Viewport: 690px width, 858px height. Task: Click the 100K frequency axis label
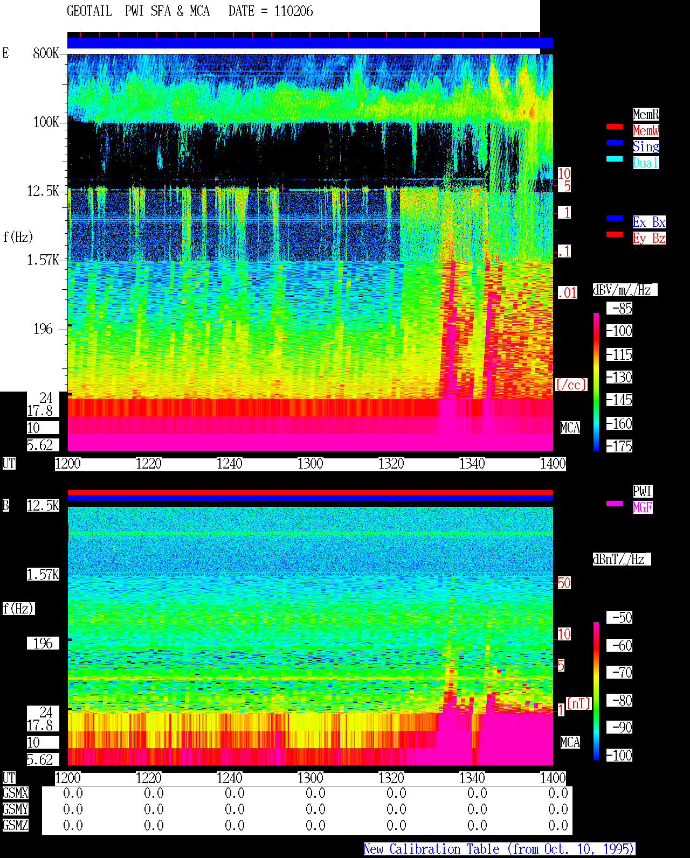[x=46, y=122]
